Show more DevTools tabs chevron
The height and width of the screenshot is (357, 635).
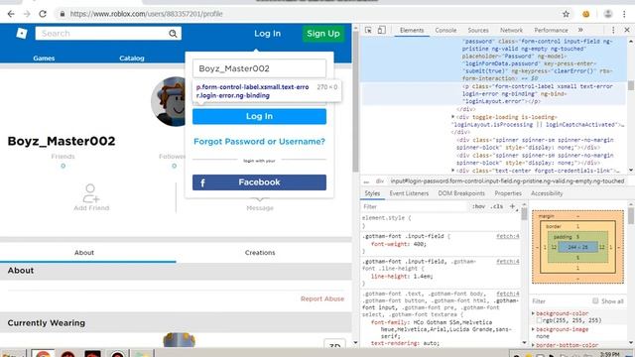point(580,30)
